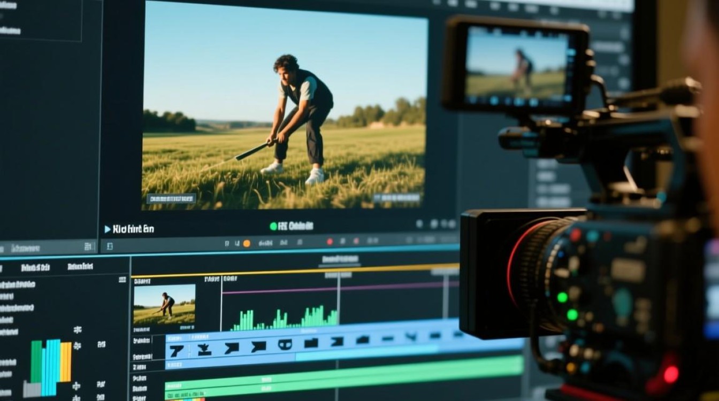
Task: Click the overlay label at preview's bottom-right
Action: click(397, 198)
